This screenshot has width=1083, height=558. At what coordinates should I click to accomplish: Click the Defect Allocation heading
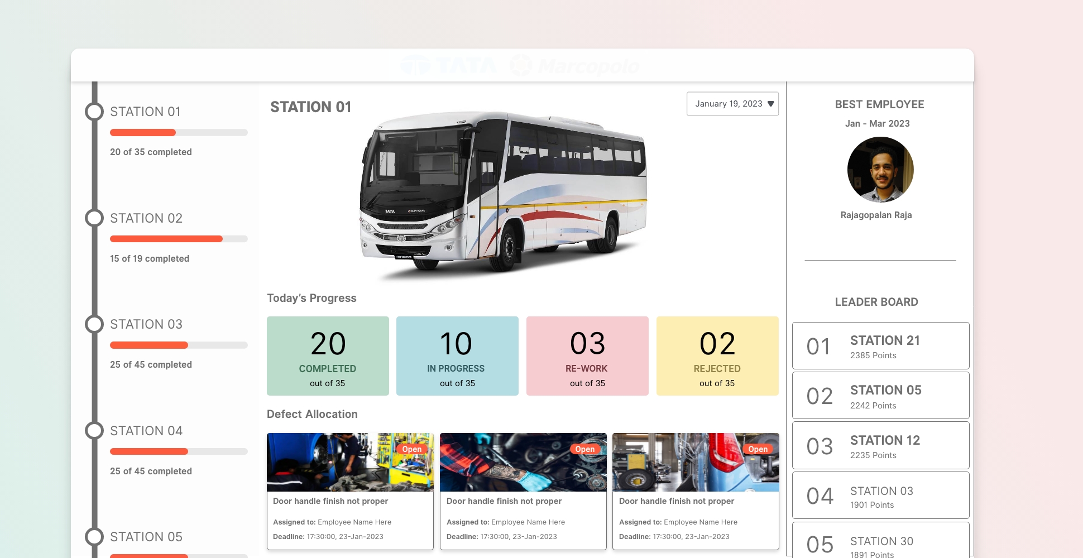(312, 414)
